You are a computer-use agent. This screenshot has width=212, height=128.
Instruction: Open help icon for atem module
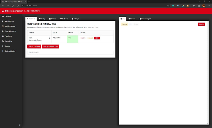pyautogui.click(x=50, y=38)
